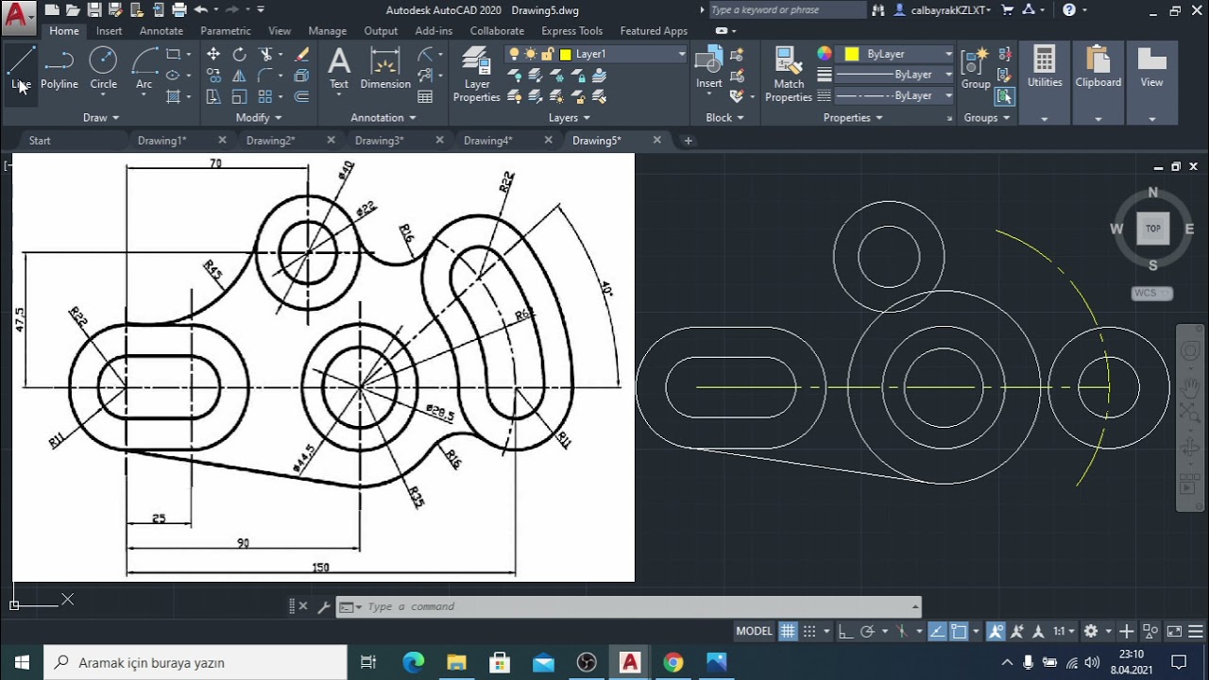Click the TOP face of ViewCube
Viewport: 1209px width, 680px height.
(1152, 229)
